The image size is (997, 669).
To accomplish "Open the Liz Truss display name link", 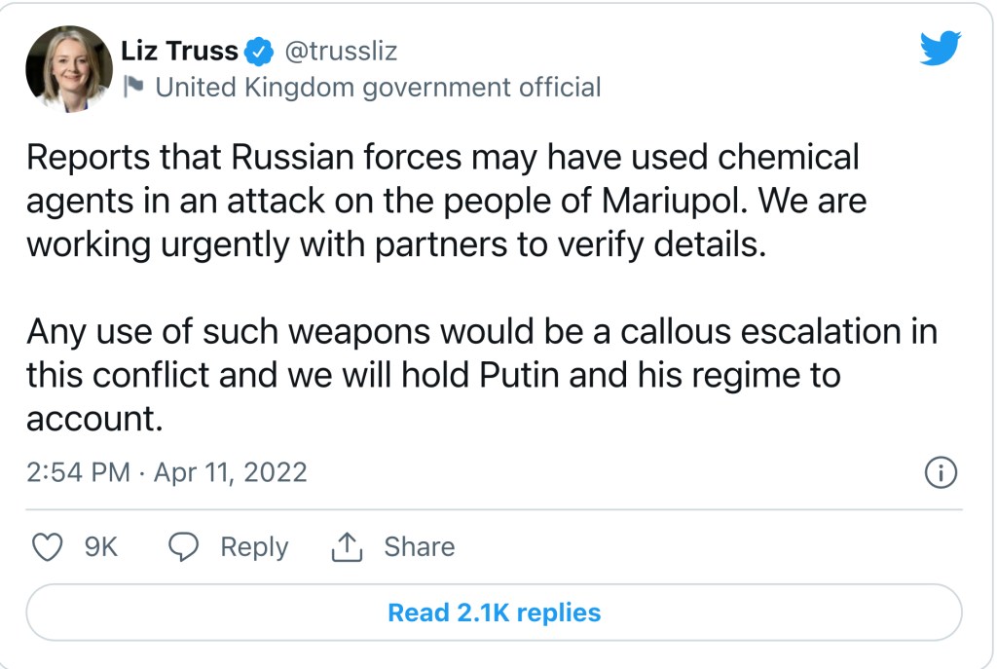I will [x=179, y=50].
